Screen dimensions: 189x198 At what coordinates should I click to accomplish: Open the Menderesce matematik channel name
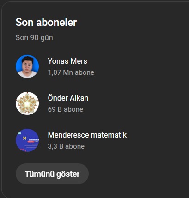tap(87, 135)
